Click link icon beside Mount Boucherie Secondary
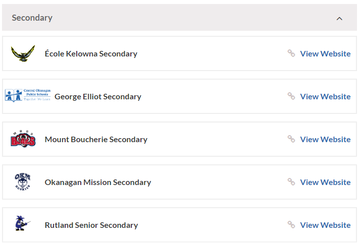Viewport: 360px width, 244px height. pyautogui.click(x=291, y=139)
